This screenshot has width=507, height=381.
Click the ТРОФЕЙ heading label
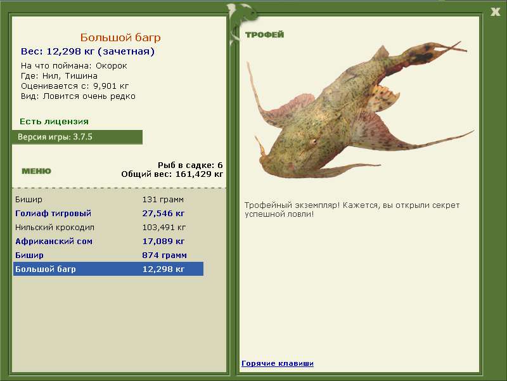coord(264,35)
